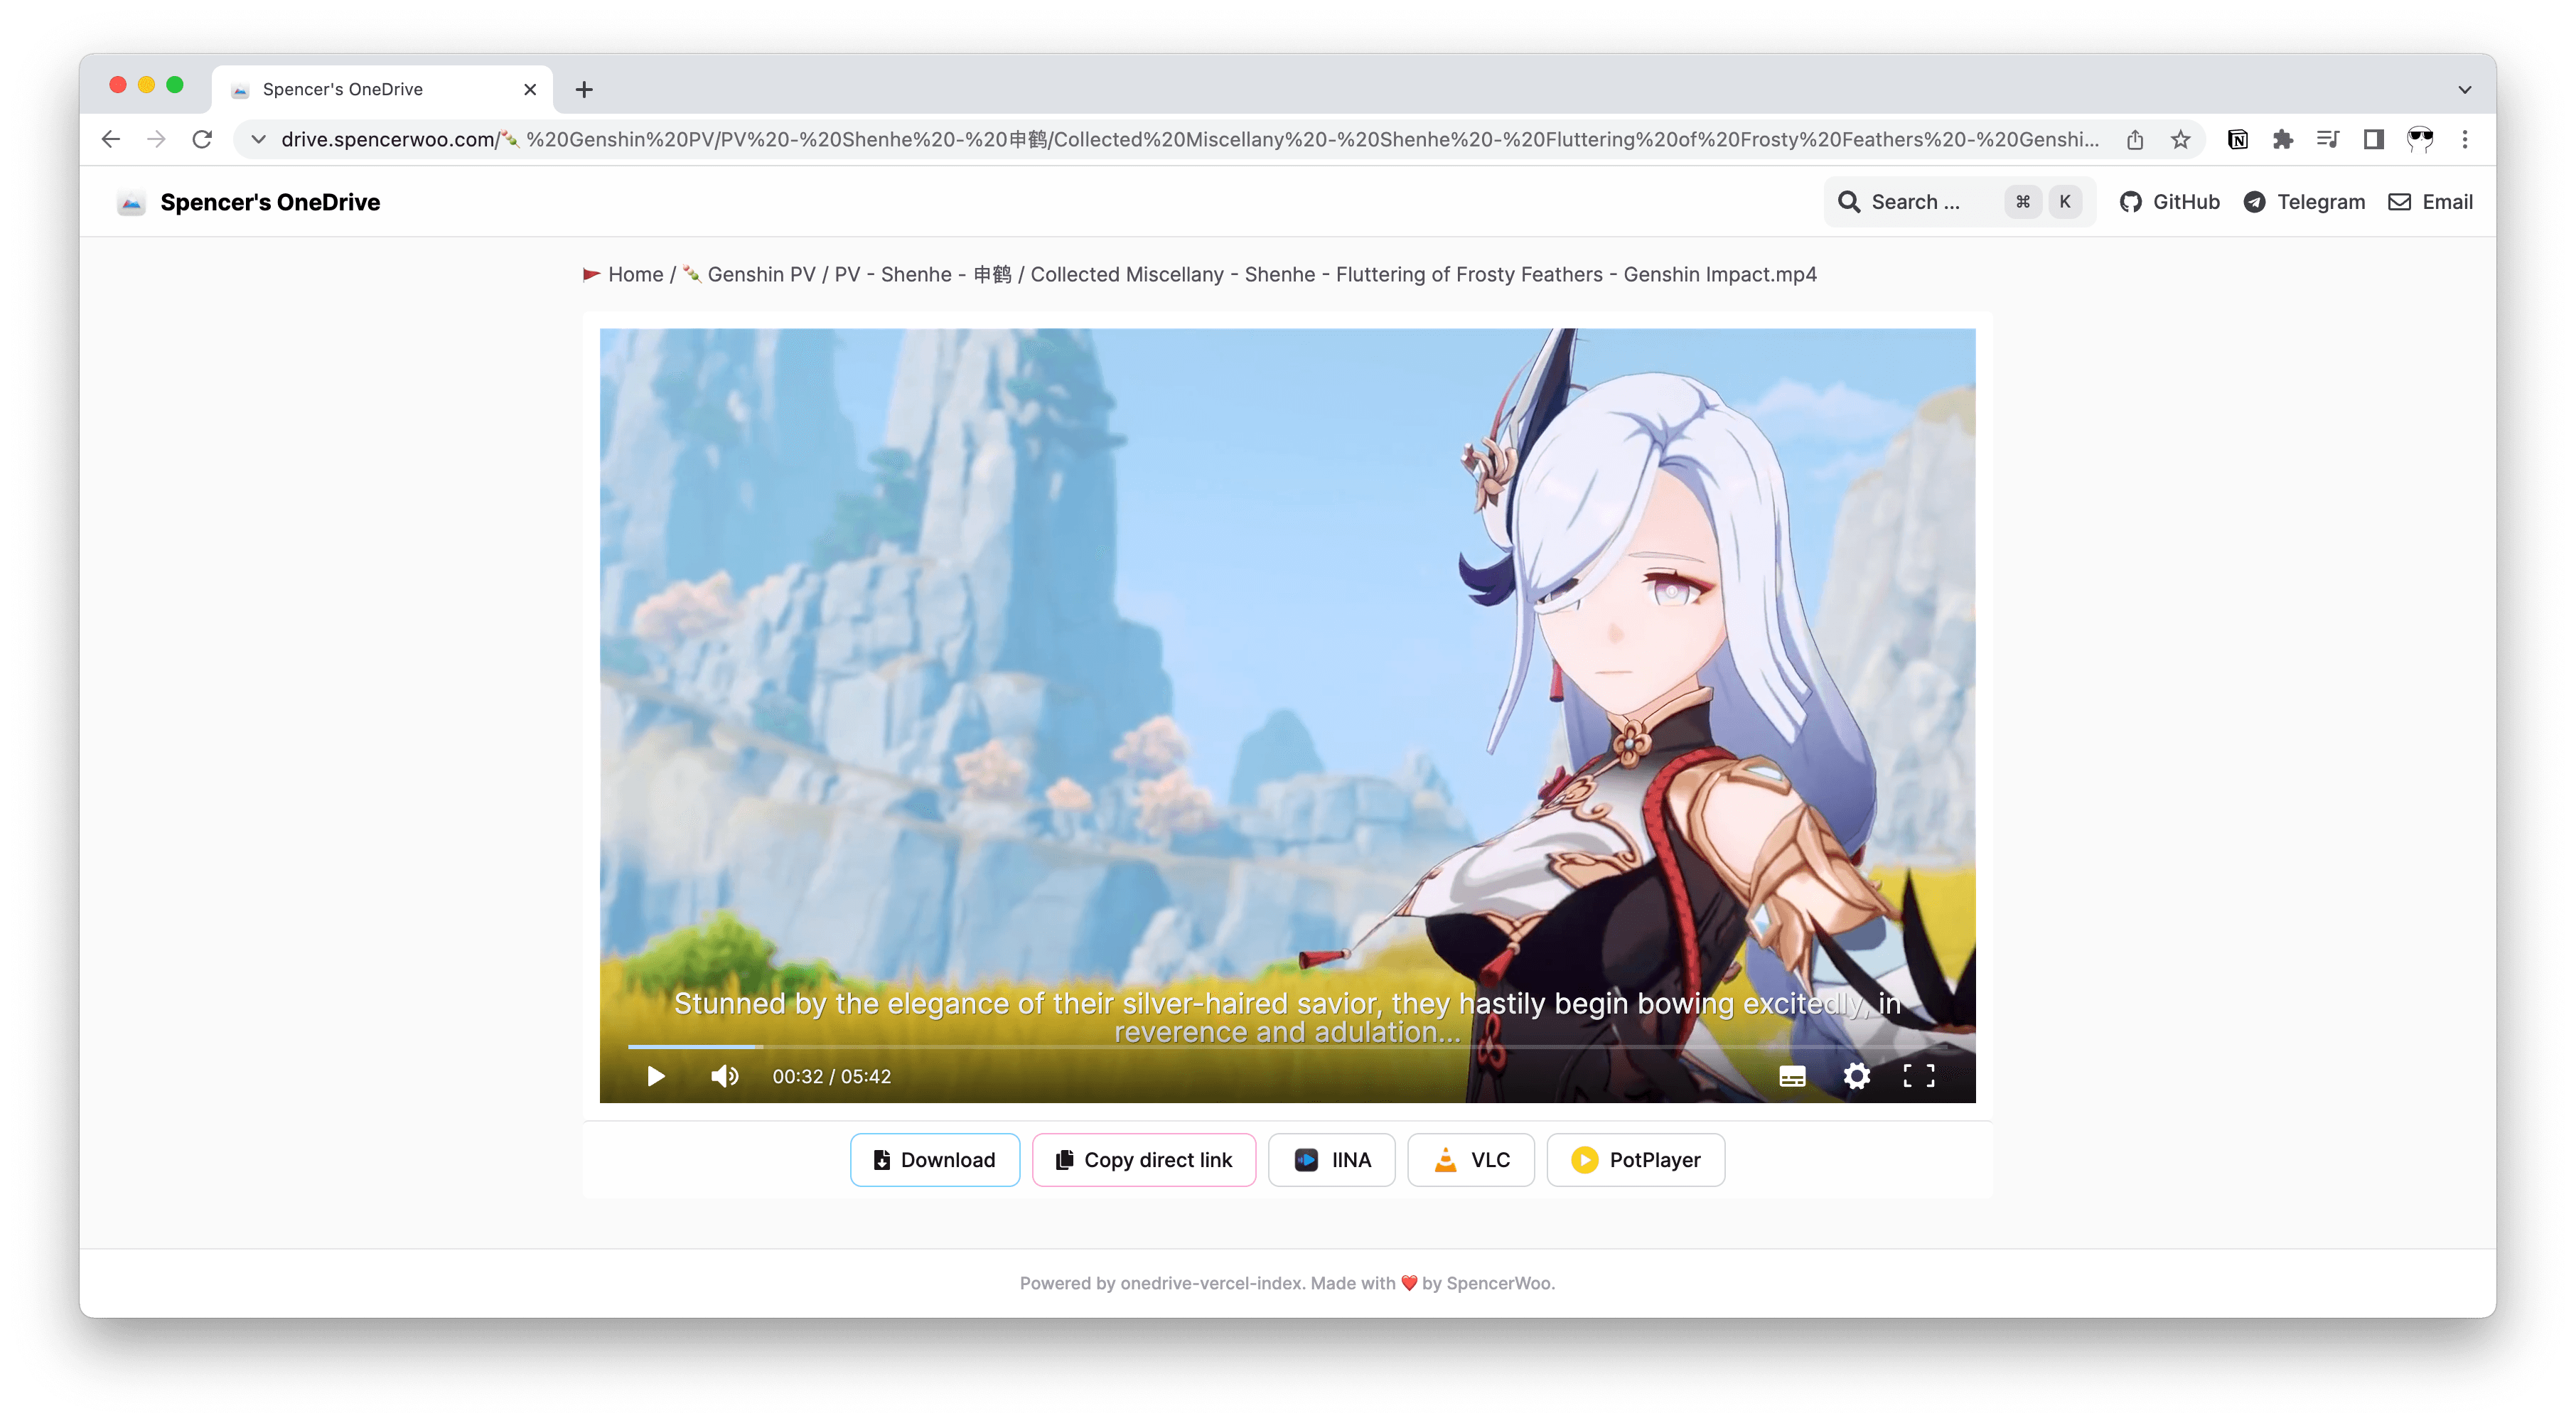The width and height of the screenshot is (2576, 1423).
Task: Open the Chrome three-dot menu
Action: pyautogui.click(x=2465, y=139)
